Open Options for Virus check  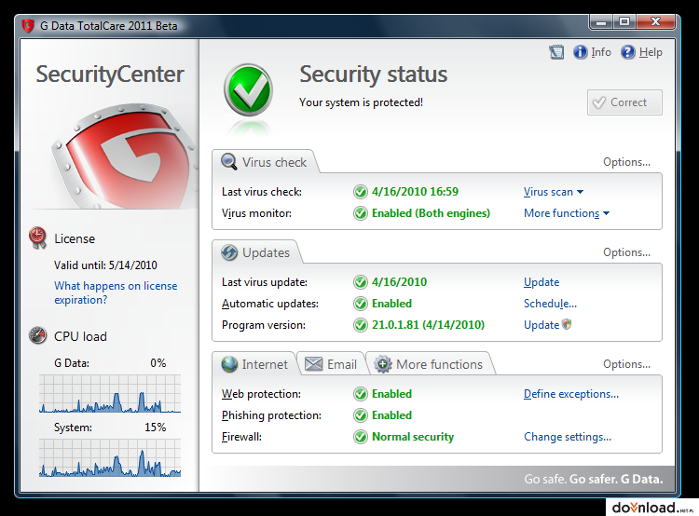tap(626, 162)
